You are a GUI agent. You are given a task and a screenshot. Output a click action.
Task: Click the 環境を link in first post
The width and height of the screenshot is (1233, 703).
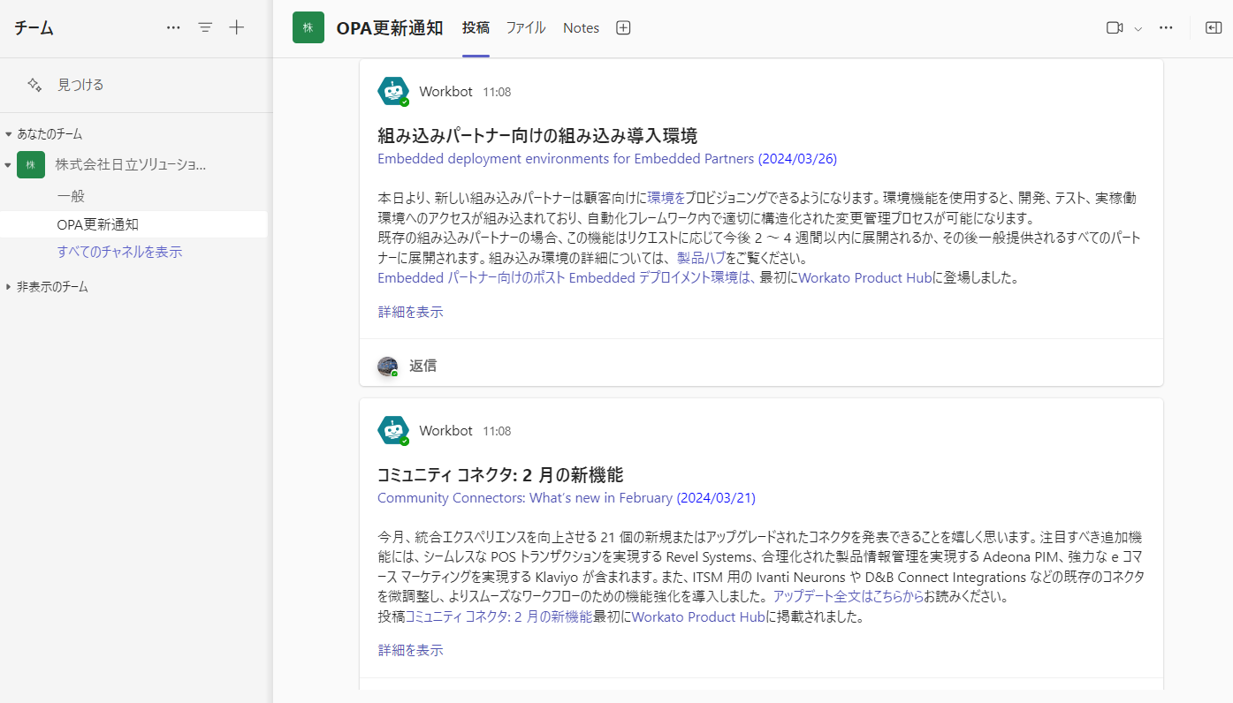(666, 198)
